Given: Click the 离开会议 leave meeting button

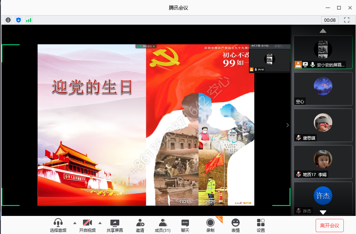Looking at the screenshot, I should (x=330, y=225).
